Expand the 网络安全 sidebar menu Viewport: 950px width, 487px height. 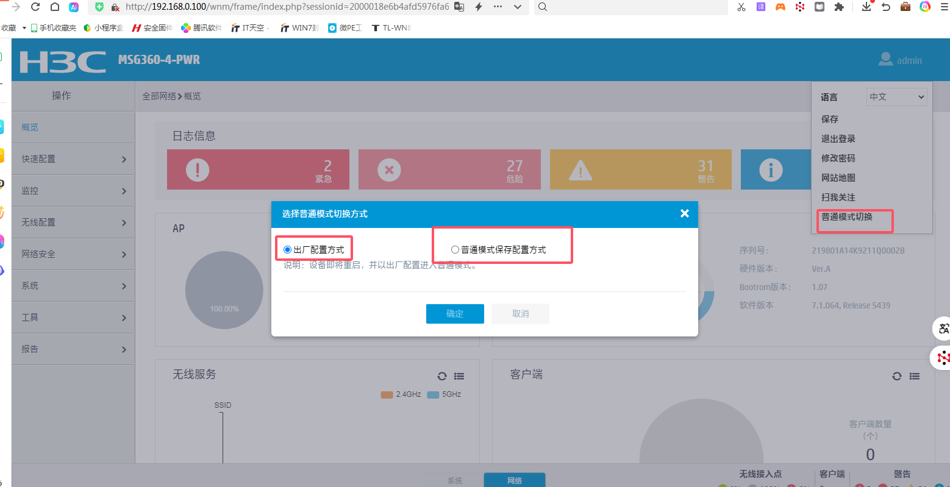point(73,254)
